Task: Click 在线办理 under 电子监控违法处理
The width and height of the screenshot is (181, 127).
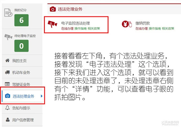Action: (x=67, y=28)
